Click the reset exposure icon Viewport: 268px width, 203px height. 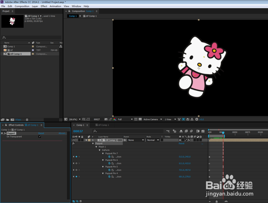click(197, 119)
